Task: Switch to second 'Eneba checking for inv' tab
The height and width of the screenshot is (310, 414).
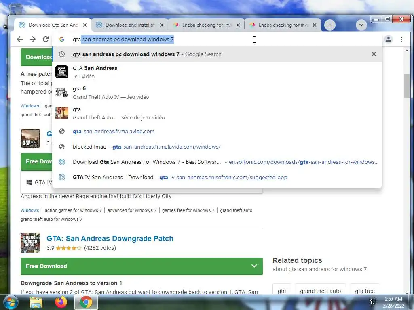Action: tap(283, 25)
